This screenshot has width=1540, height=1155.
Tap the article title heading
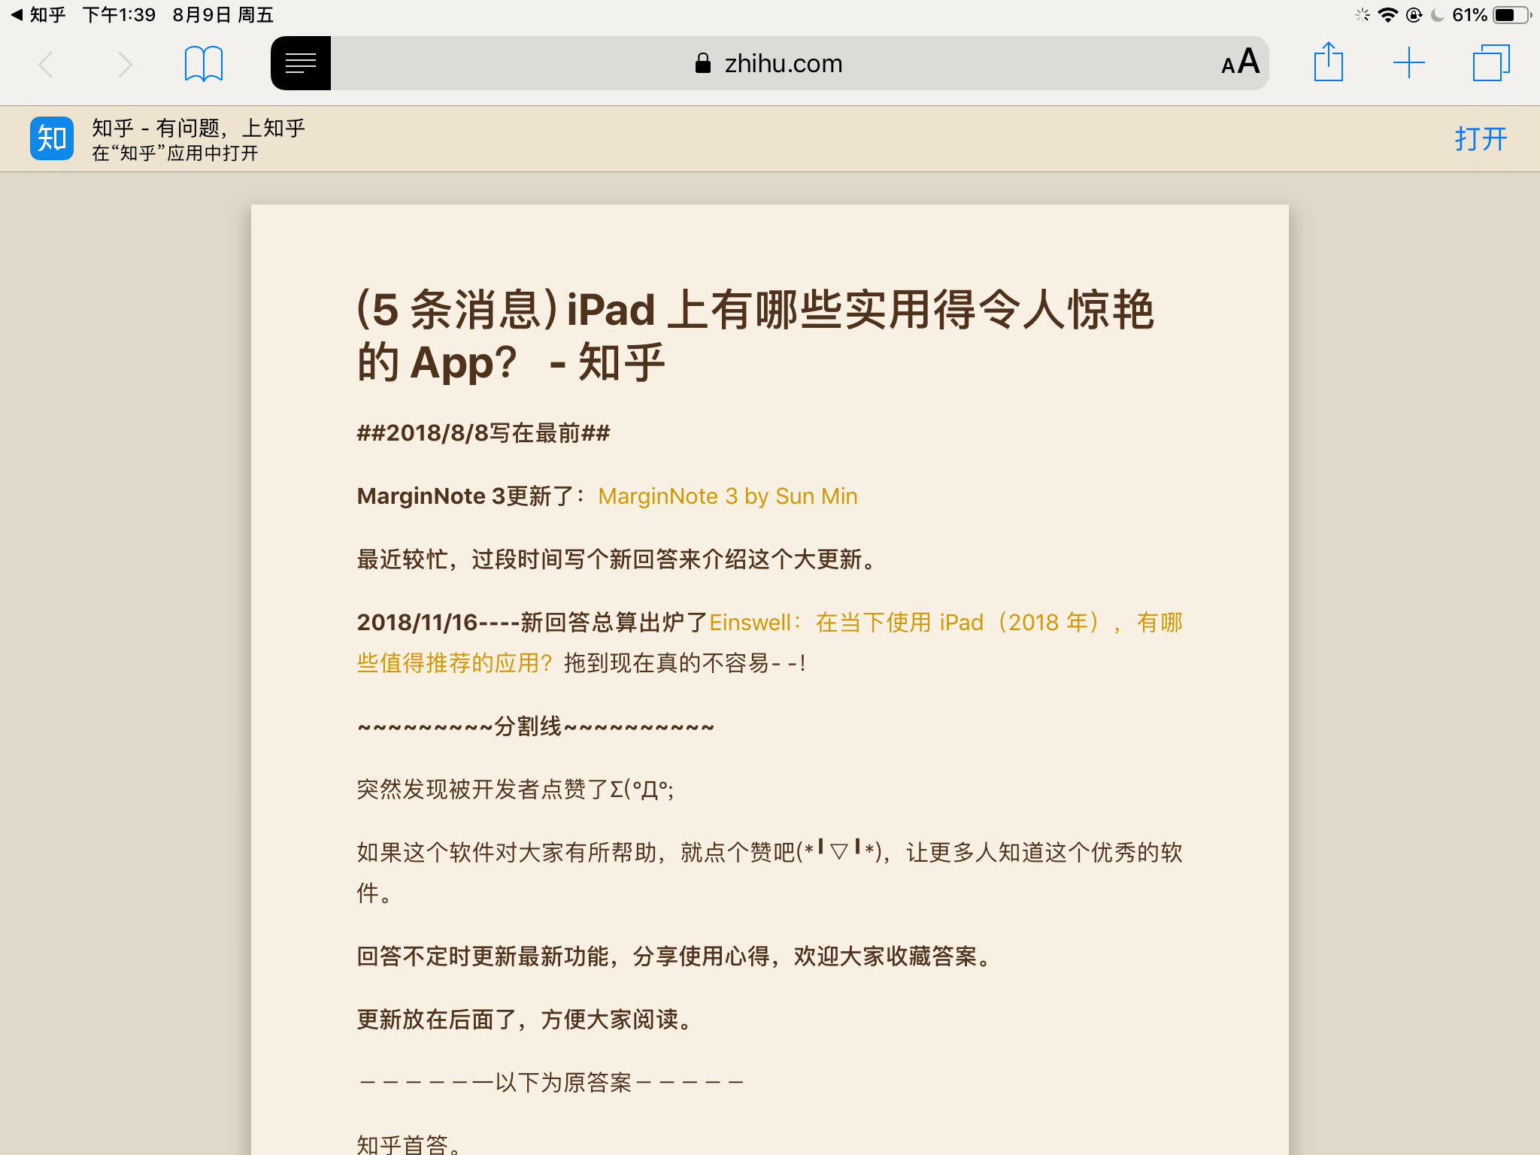tap(755, 335)
